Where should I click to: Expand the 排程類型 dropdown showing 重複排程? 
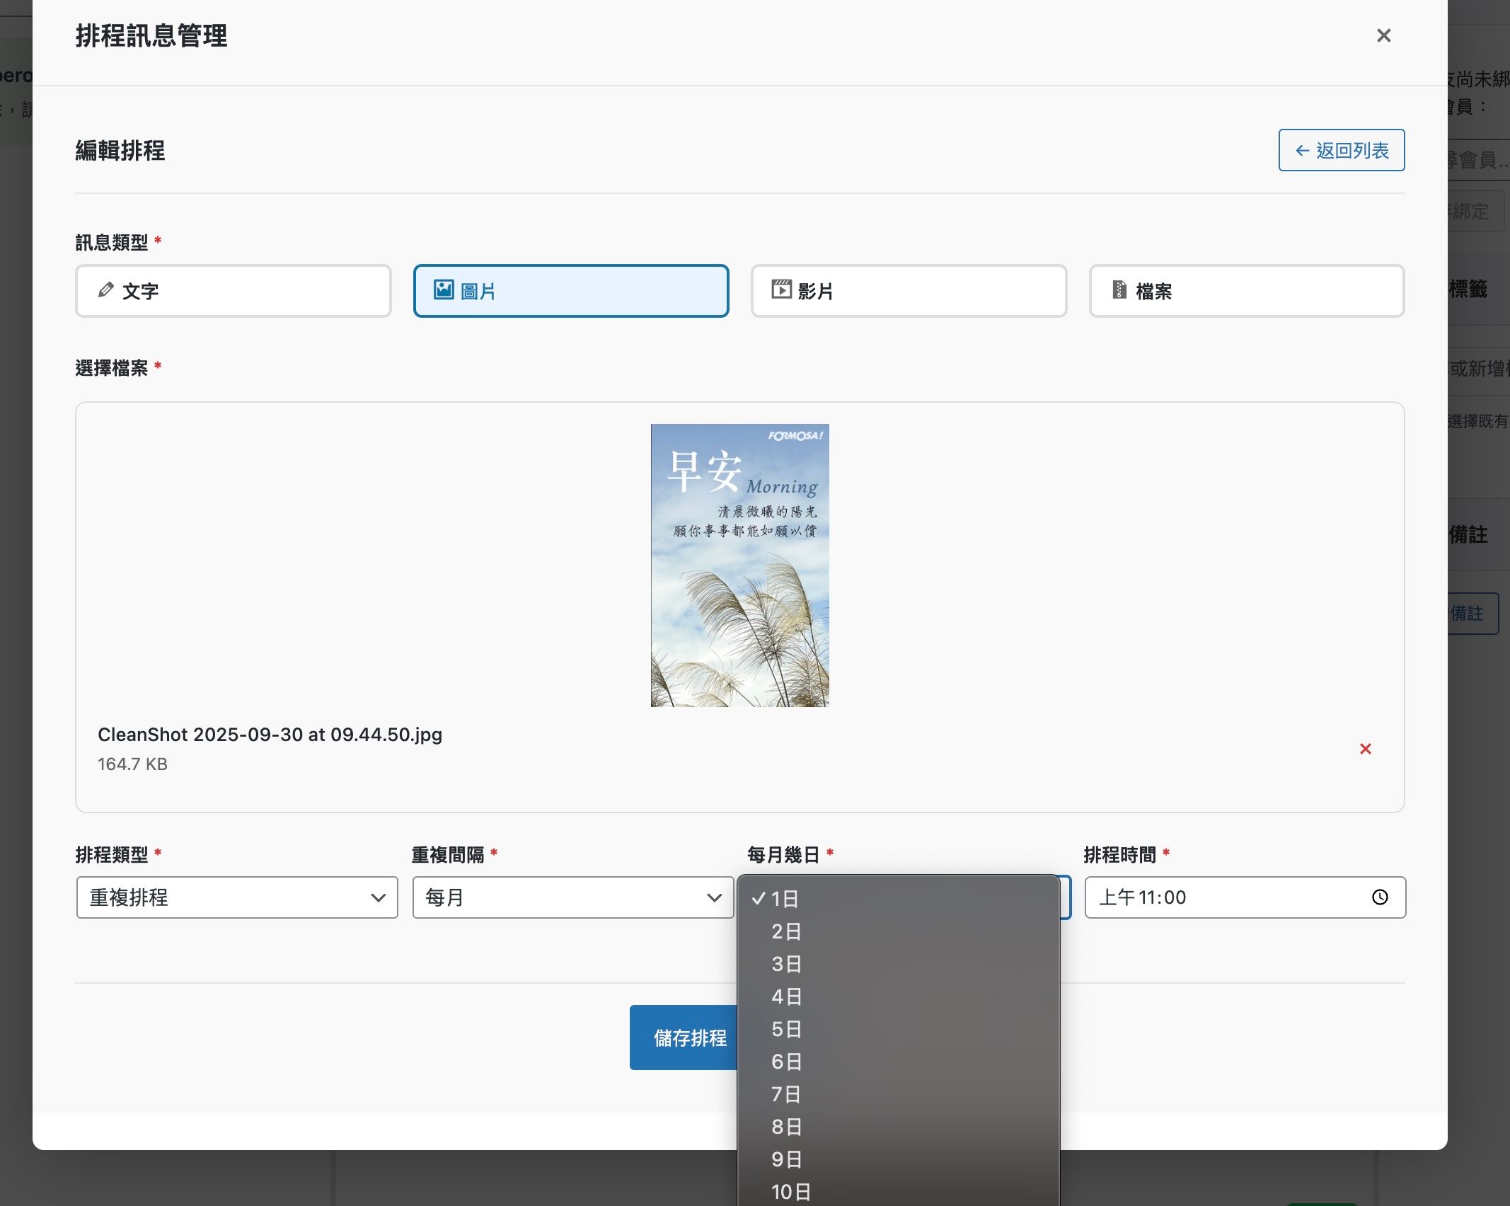(237, 897)
